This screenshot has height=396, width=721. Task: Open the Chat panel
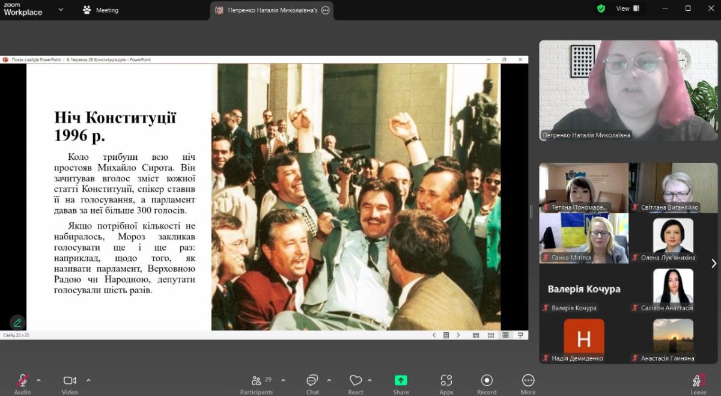point(312,381)
